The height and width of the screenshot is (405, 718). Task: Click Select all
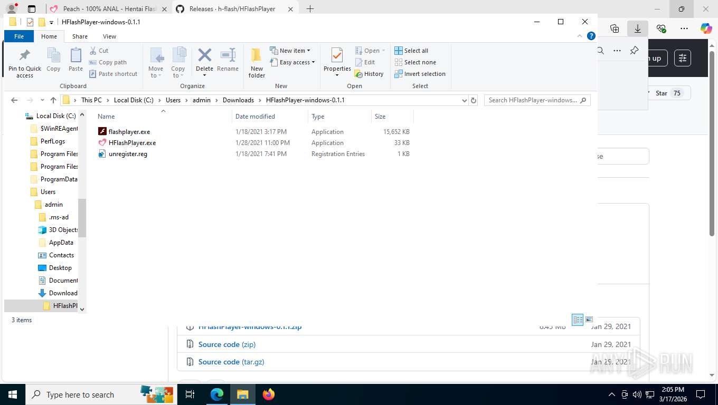pyautogui.click(x=411, y=51)
